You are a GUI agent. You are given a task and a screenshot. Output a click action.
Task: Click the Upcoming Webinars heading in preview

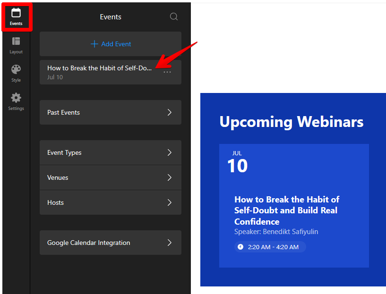click(x=292, y=122)
